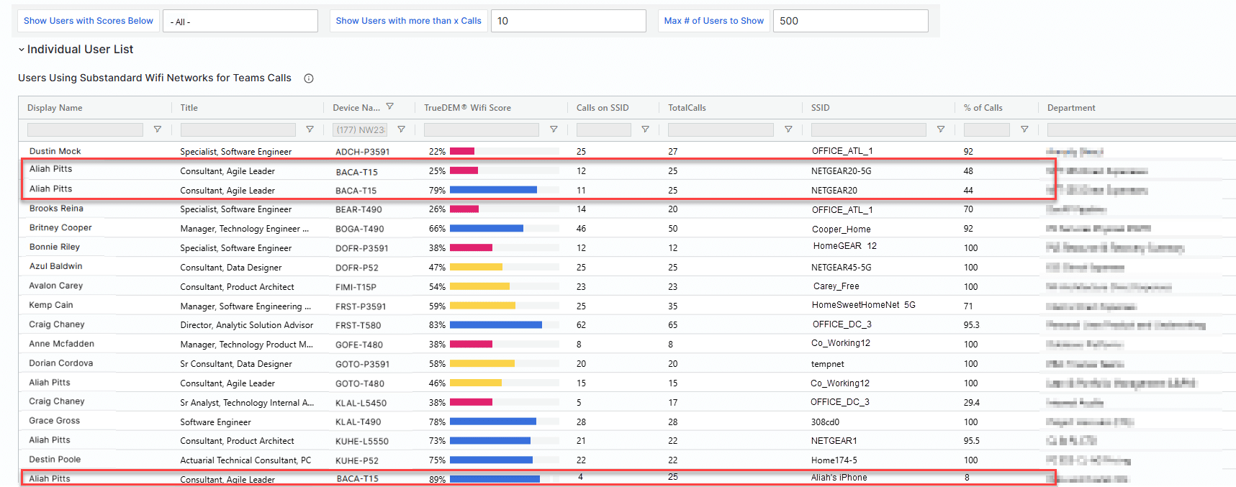This screenshot has width=1236, height=487.
Task: Click the calls threshold field containing 10
Action: point(568,21)
